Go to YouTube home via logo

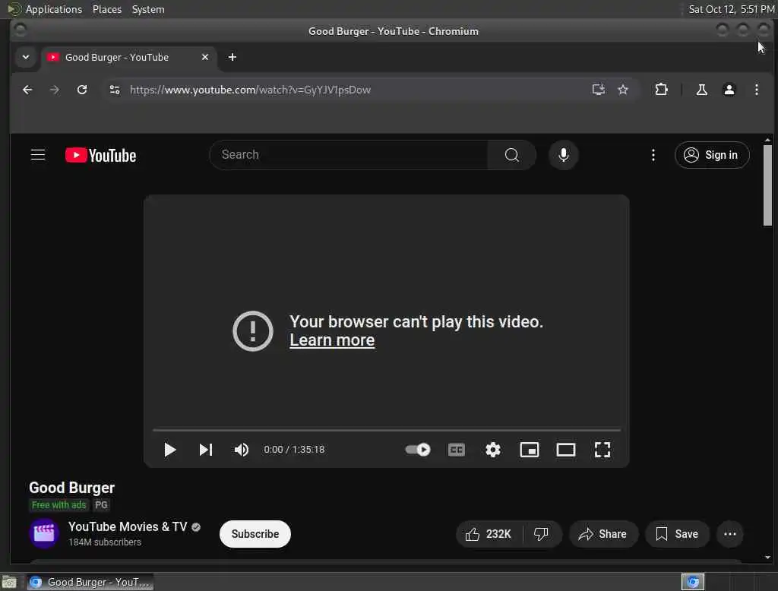pos(101,155)
